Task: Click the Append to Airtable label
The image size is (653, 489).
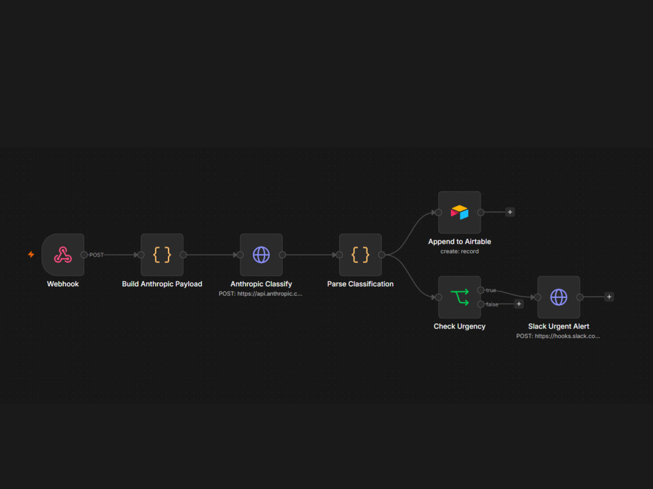Action: (459, 242)
